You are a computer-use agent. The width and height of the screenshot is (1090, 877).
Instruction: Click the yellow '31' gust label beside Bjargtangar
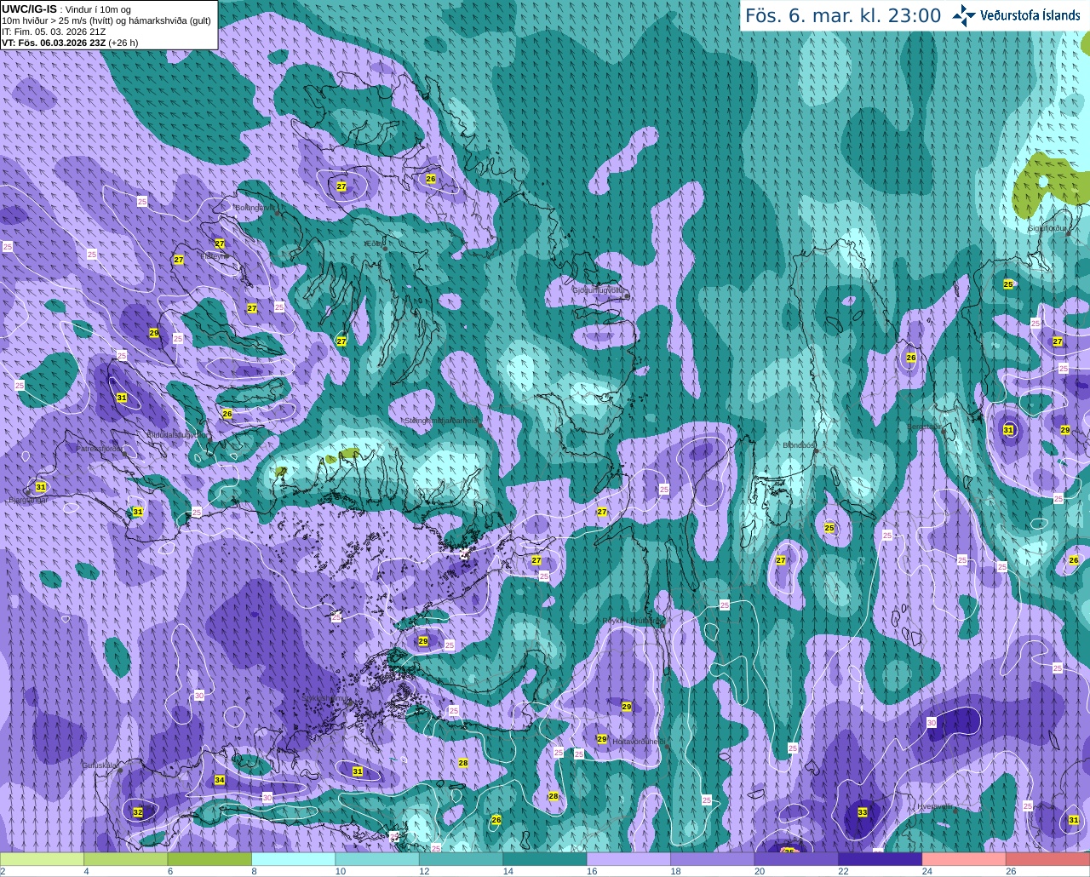(x=41, y=487)
